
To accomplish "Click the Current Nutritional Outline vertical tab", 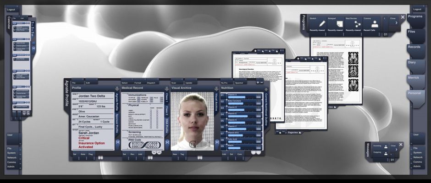I will tap(266, 109).
